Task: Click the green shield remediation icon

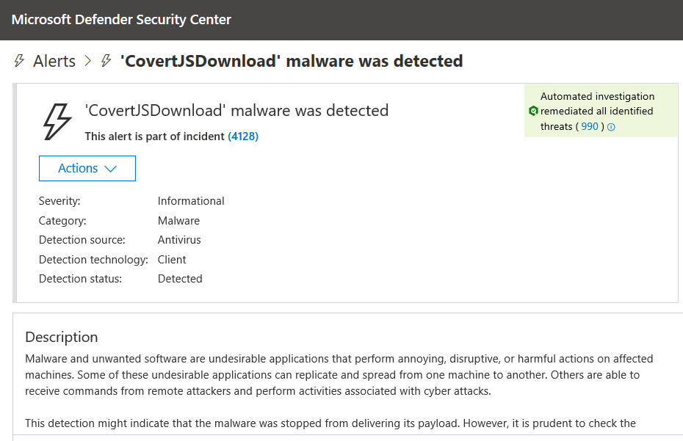Action: pos(533,112)
